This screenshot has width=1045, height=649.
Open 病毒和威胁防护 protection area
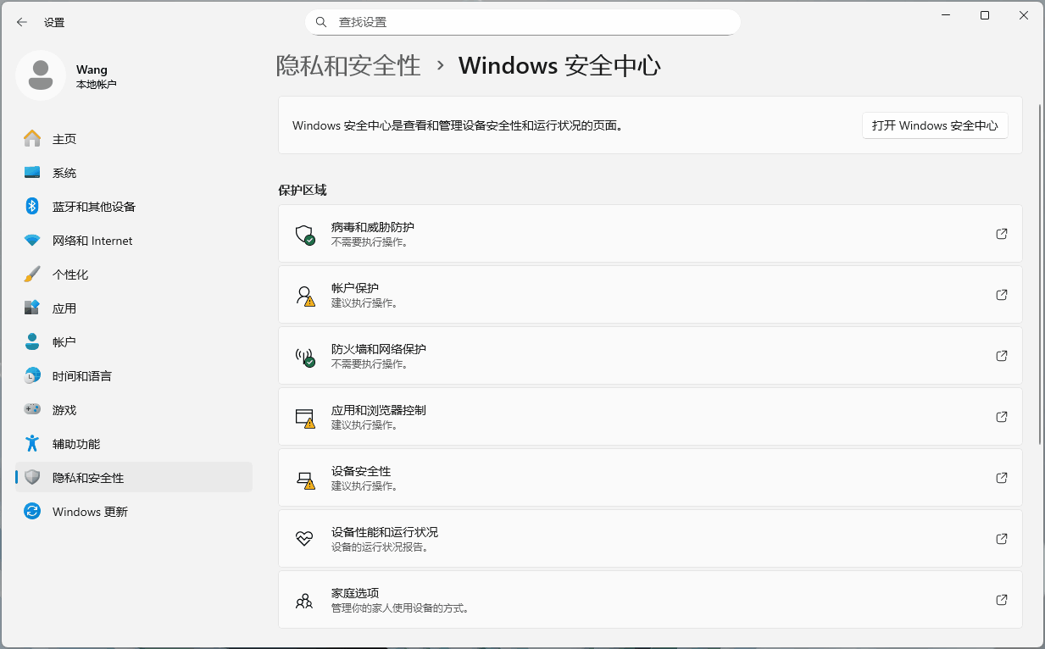click(x=650, y=234)
